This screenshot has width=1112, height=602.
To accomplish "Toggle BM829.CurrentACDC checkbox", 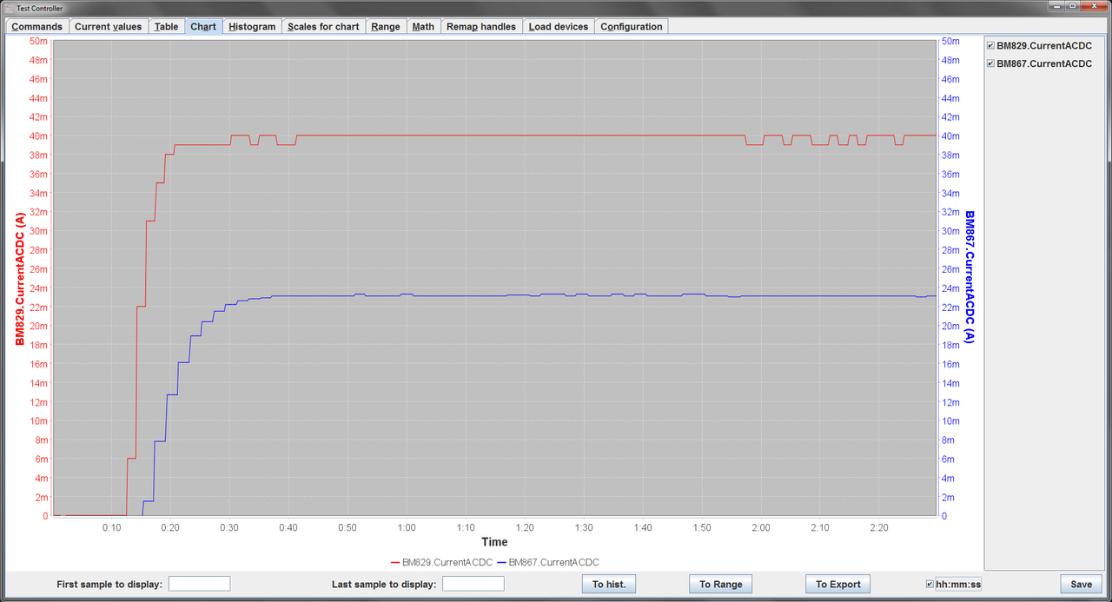I will click(x=991, y=45).
